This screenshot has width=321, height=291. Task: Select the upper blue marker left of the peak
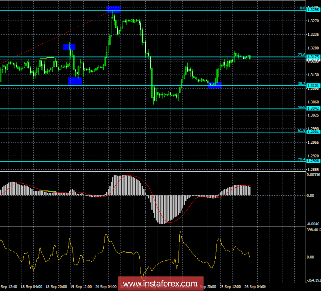click(69, 47)
